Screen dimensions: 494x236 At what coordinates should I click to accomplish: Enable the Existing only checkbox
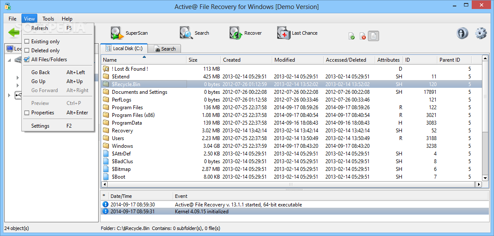(27, 42)
